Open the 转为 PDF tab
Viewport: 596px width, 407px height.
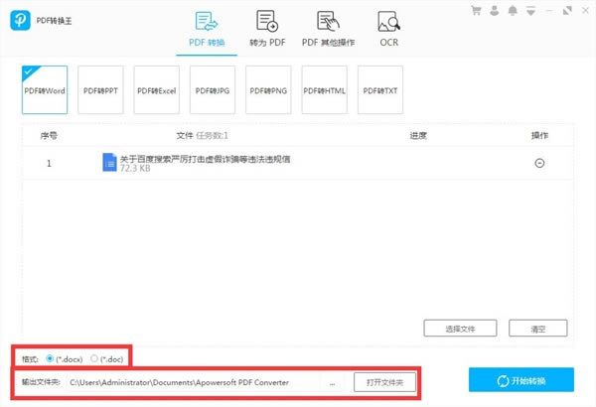coord(267,29)
